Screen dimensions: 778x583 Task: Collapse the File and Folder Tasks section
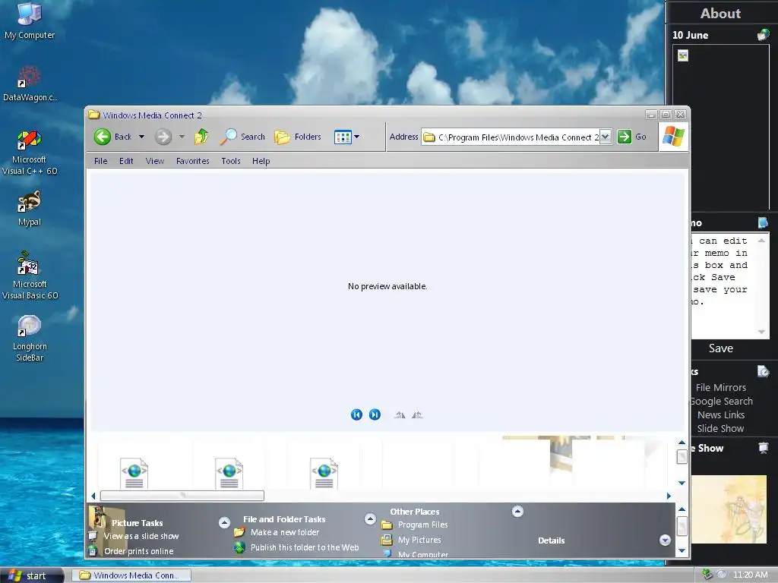pos(370,518)
